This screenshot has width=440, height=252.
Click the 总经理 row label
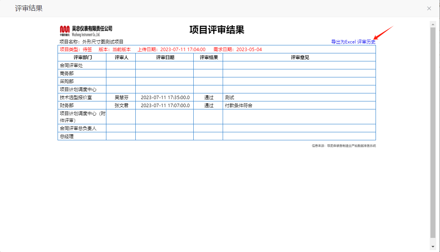67,136
